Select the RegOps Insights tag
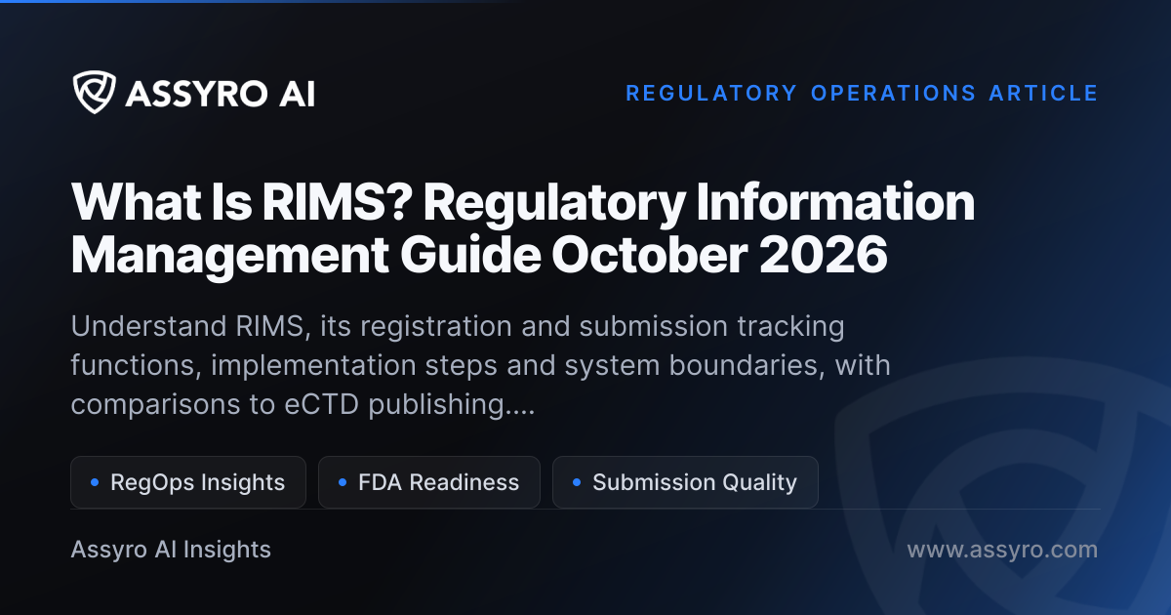 tap(188, 482)
